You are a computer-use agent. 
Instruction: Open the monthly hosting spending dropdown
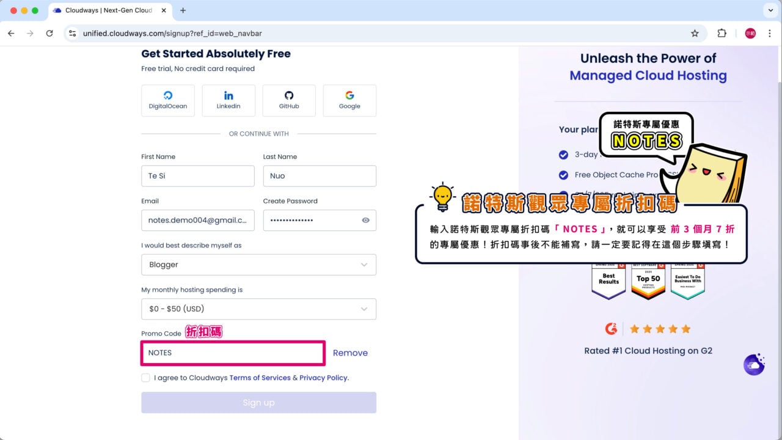point(258,309)
